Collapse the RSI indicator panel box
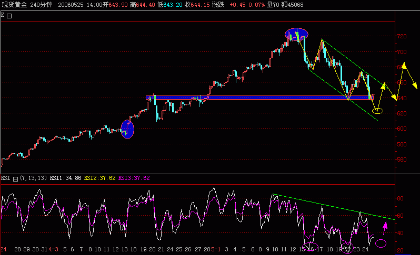Image resolution: width=420 pixels, height=255 pixels. point(16,179)
